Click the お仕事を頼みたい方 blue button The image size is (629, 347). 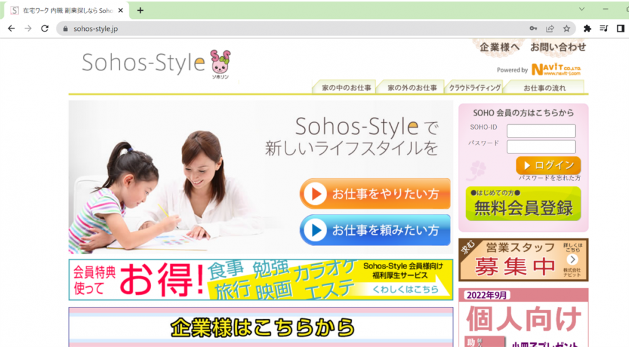pos(375,230)
